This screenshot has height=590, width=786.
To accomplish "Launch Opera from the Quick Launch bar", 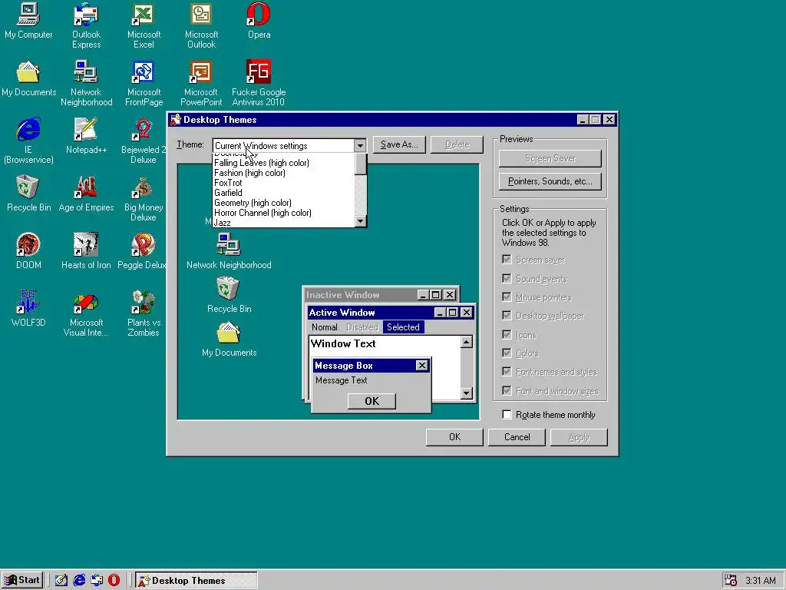I will coord(114,580).
